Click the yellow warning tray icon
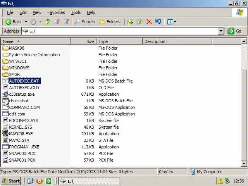 tap(220, 181)
